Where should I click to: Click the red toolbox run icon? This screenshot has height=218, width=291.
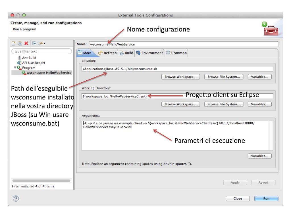(x=270, y=29)
